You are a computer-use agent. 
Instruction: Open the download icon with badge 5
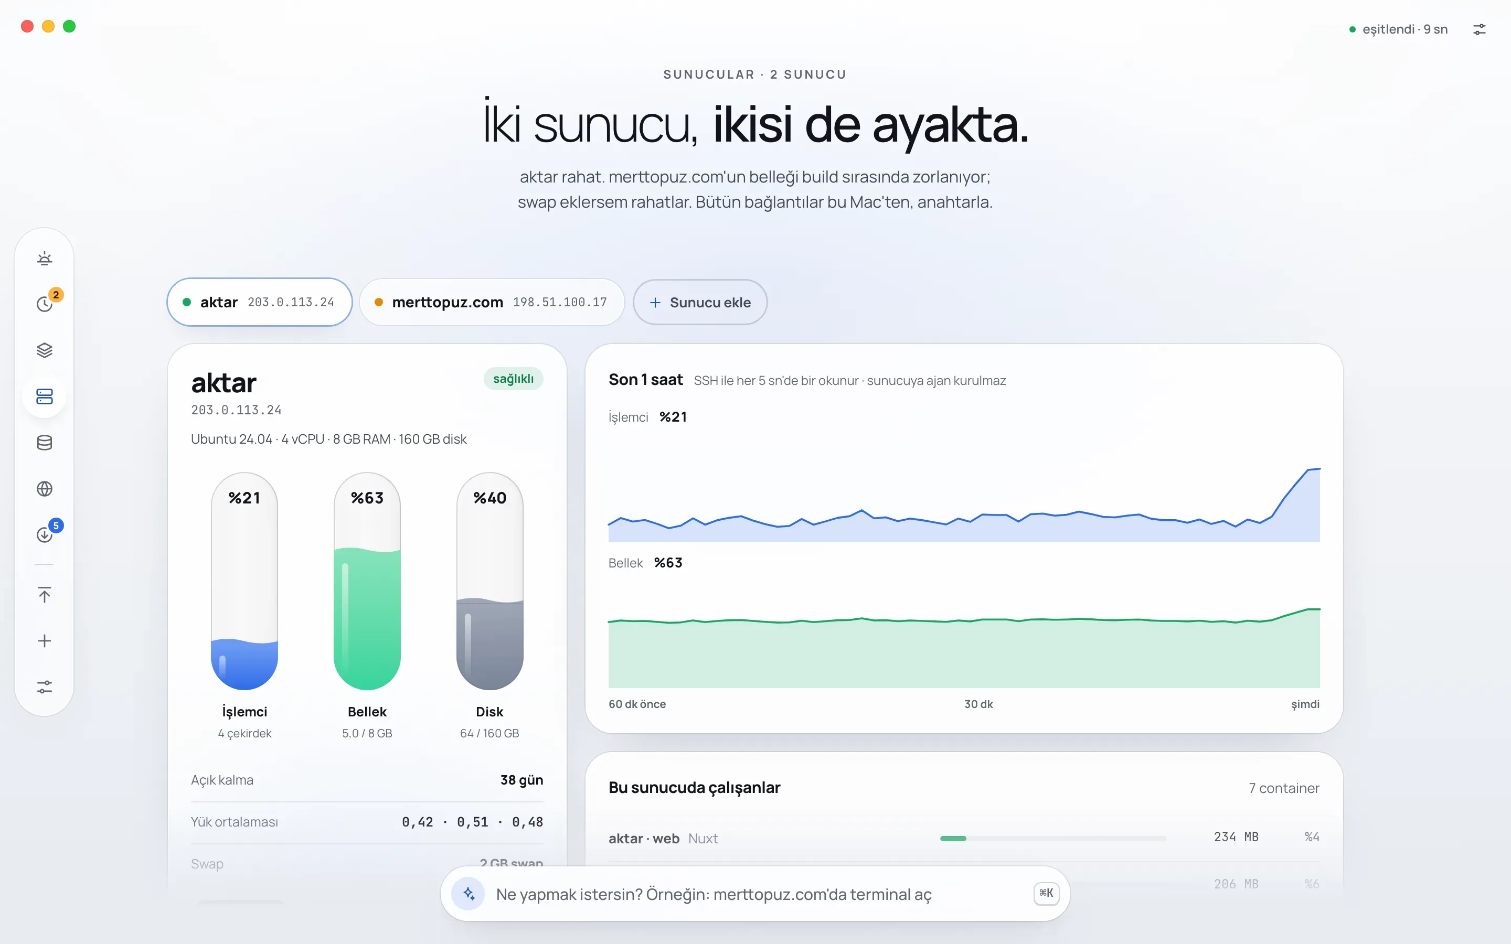point(44,534)
